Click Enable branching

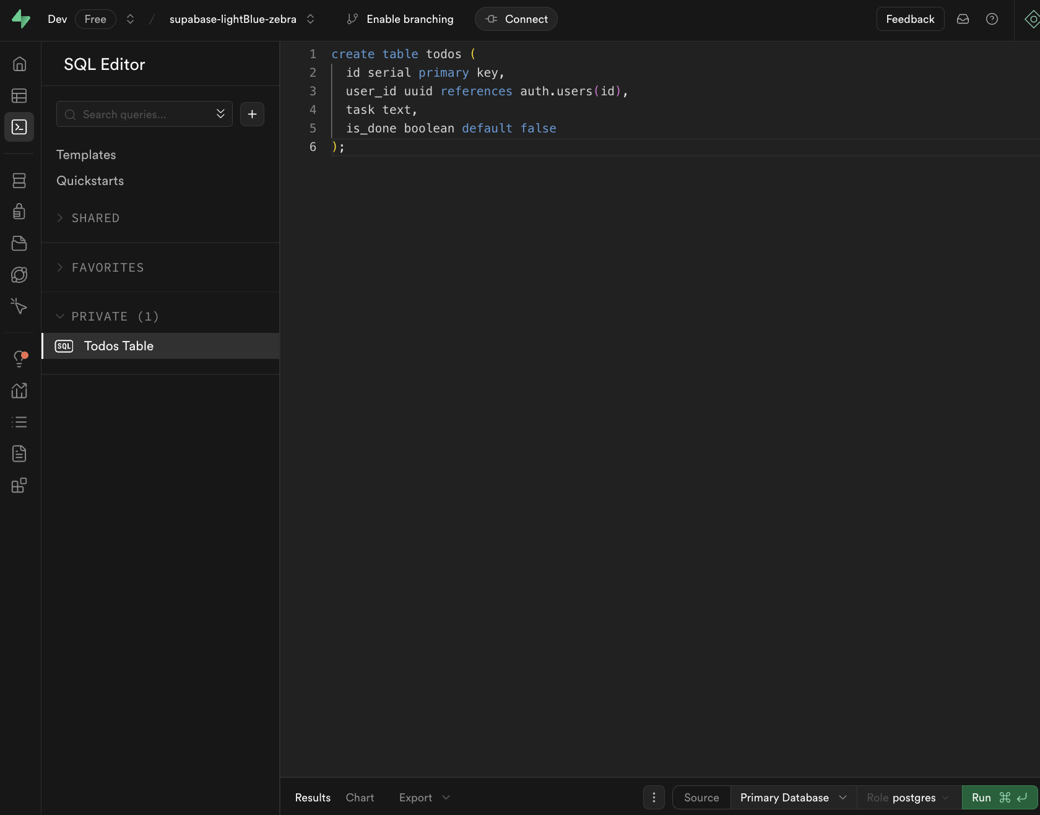(x=400, y=19)
